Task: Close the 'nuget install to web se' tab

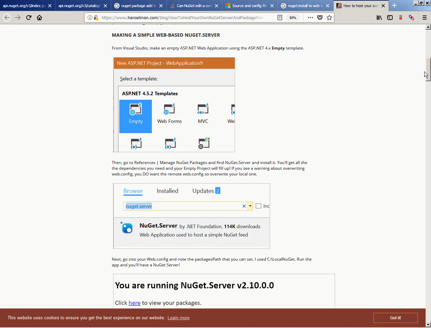Action: (328, 6)
